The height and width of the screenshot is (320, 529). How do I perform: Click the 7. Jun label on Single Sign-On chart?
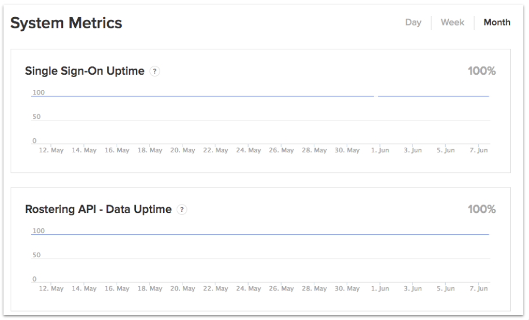pyautogui.click(x=479, y=151)
